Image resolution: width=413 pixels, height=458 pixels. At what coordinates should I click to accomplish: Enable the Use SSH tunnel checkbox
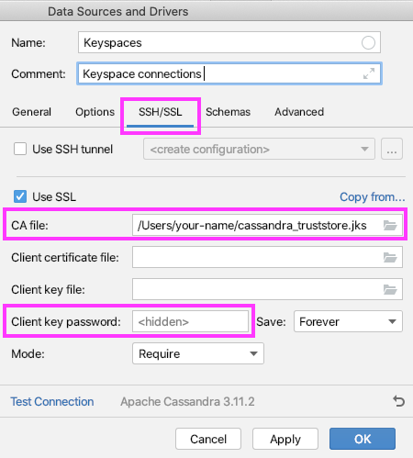pos(20,149)
